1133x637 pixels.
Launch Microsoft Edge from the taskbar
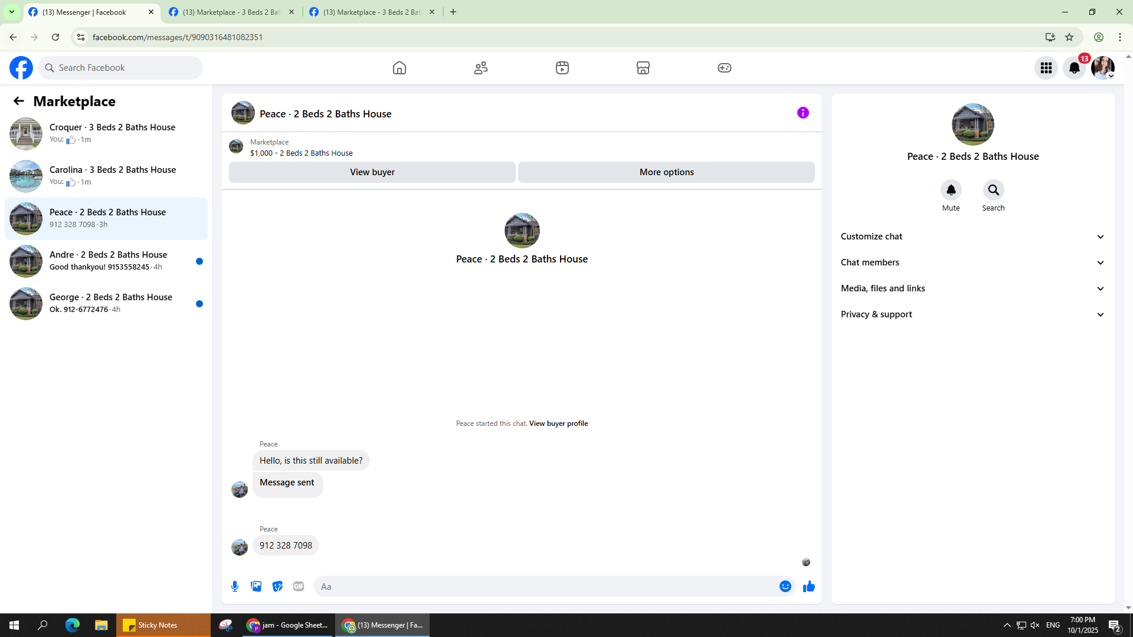pos(73,625)
